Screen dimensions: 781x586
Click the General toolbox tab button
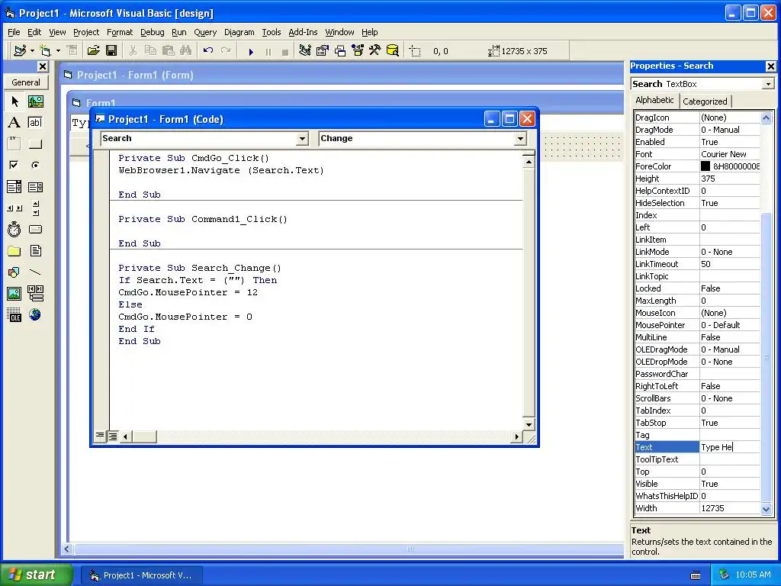[x=26, y=82]
